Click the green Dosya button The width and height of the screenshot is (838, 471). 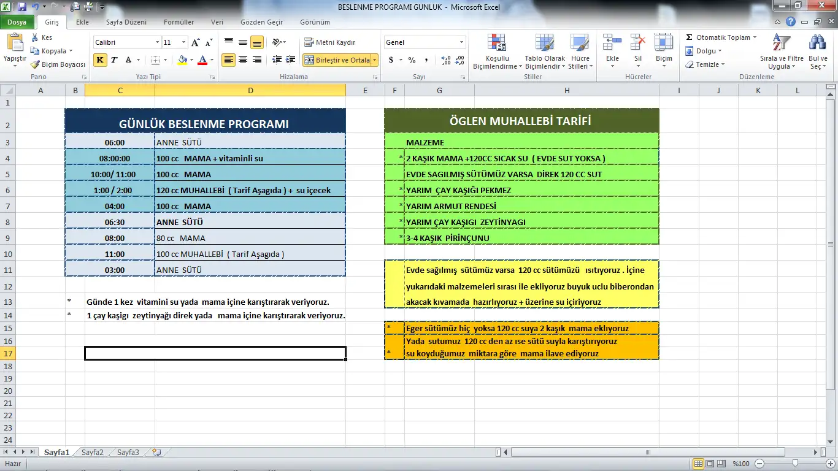(x=17, y=22)
